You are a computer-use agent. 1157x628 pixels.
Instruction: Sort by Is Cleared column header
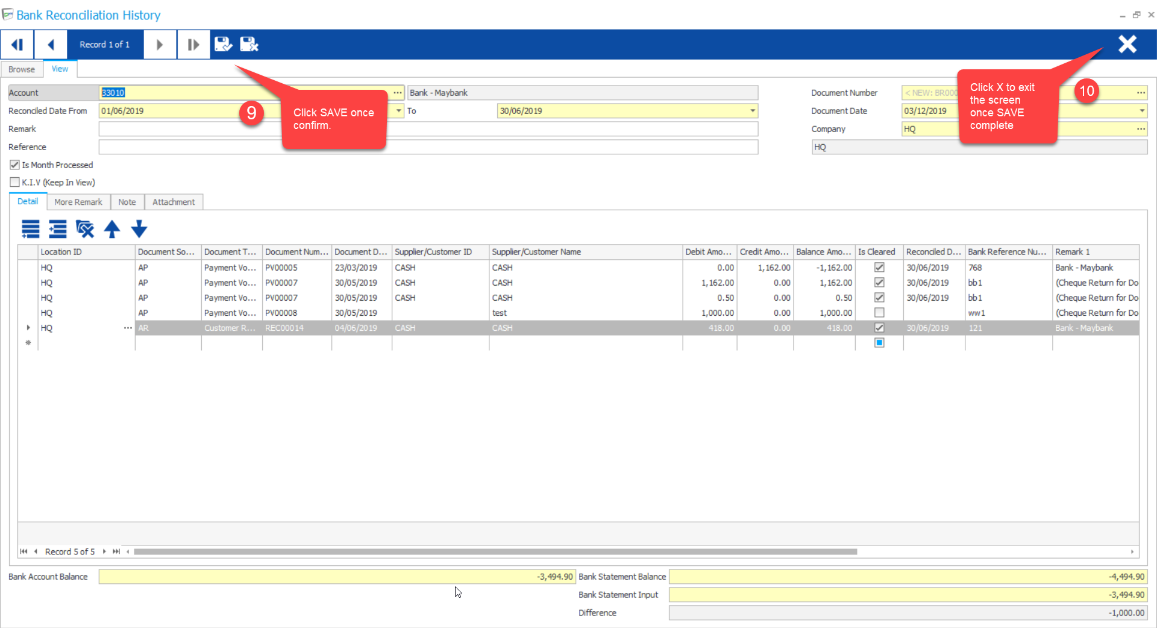[x=879, y=252]
